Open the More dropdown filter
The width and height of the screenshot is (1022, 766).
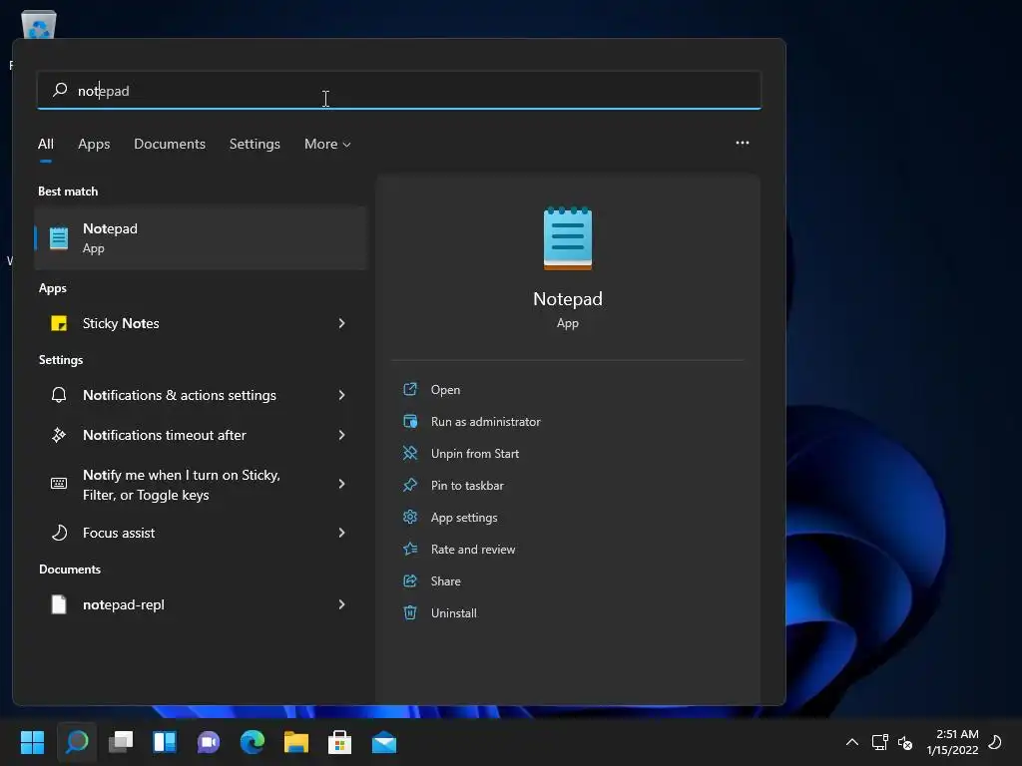point(327,144)
